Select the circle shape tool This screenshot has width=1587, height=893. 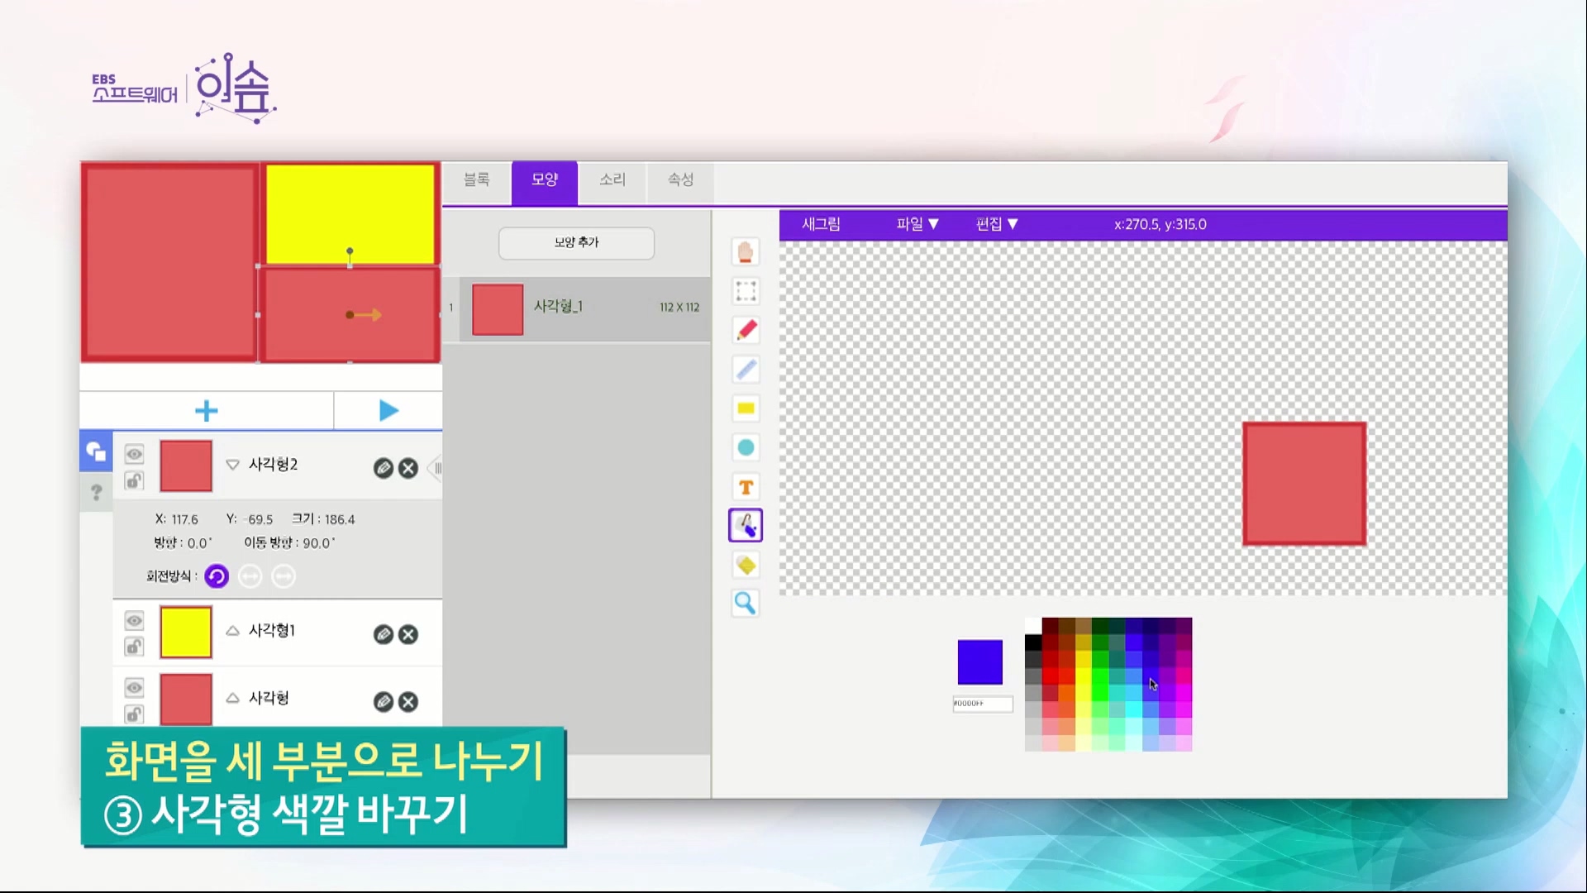(x=746, y=447)
